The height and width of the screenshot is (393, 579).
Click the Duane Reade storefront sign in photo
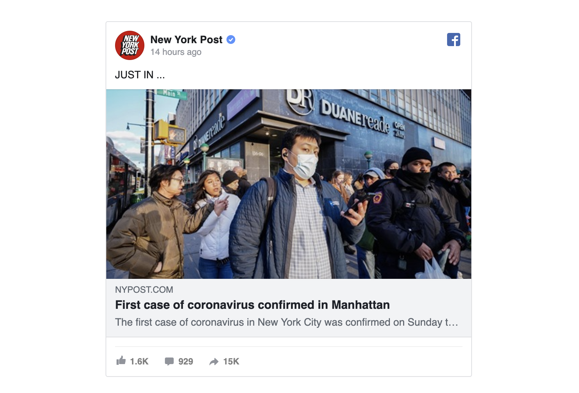(x=355, y=117)
